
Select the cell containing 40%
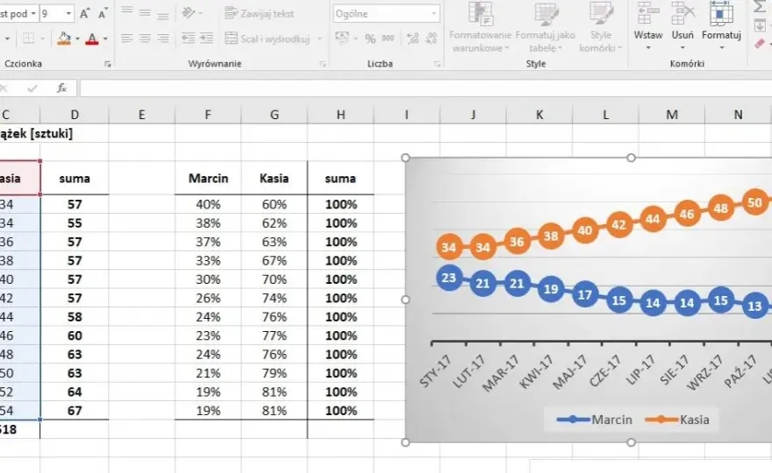tap(208, 205)
